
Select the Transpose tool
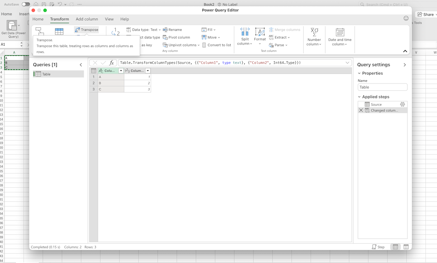pos(86,30)
